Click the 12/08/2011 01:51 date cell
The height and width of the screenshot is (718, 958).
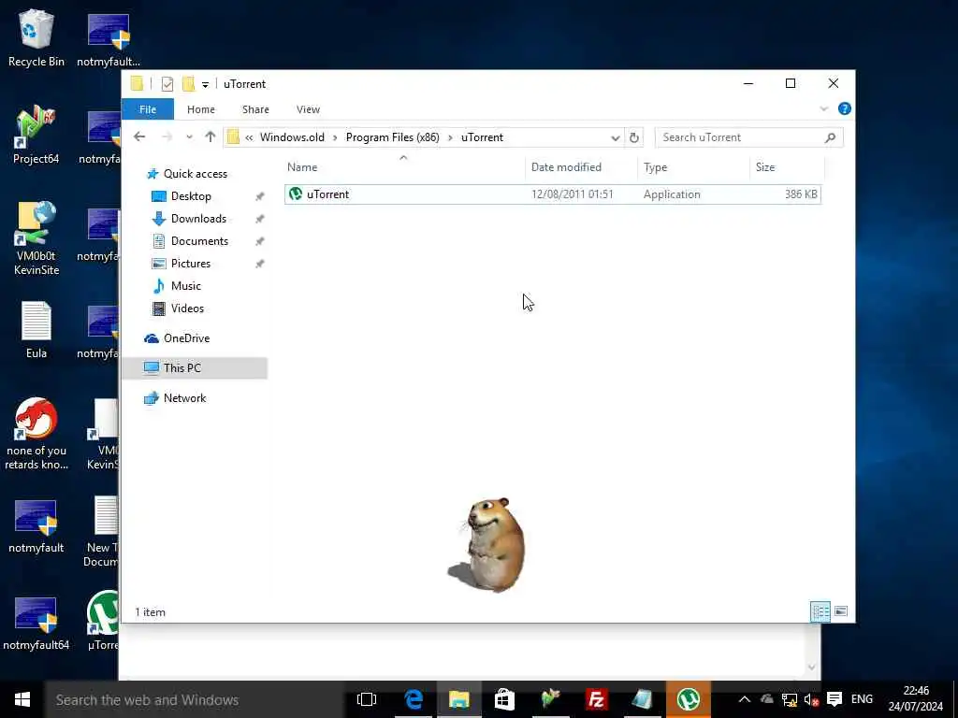click(573, 194)
